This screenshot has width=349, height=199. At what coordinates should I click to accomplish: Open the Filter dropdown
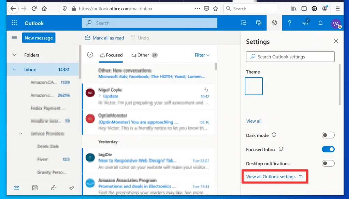(x=202, y=55)
